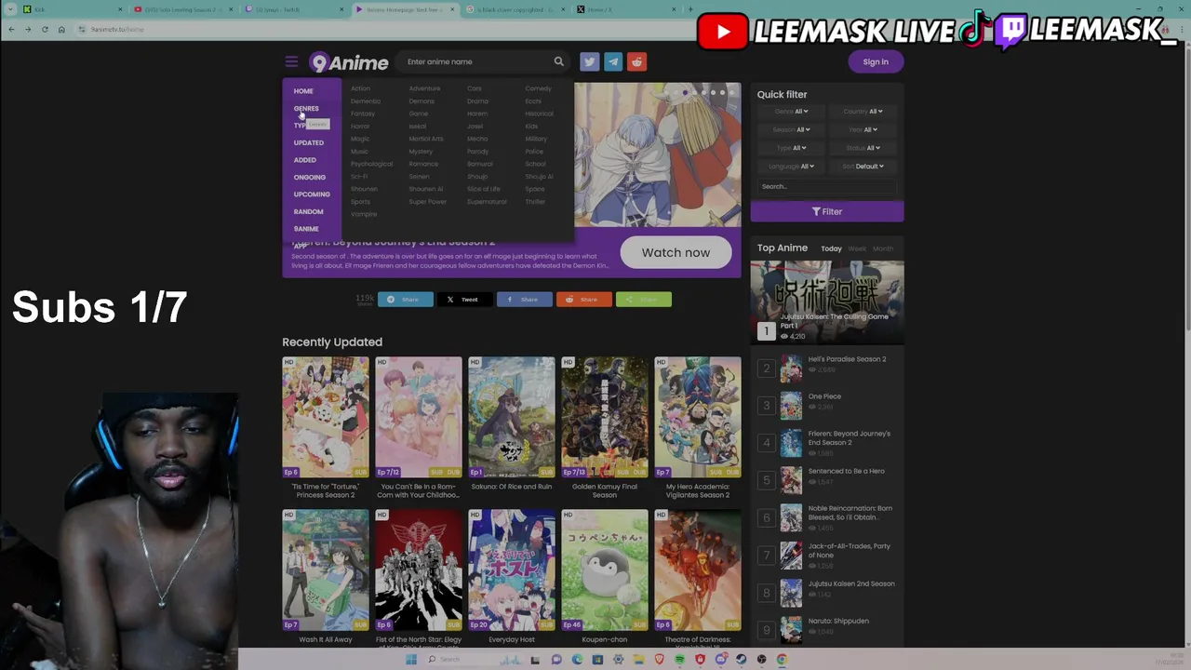Screen dimensions: 1191x670
Task: Expand the Season filter dropdown
Action: click(791, 130)
